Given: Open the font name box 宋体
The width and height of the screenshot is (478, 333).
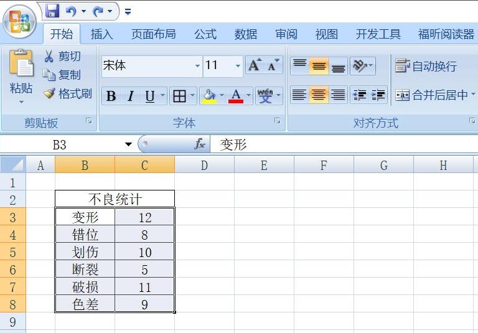Looking at the screenshot, I should pyautogui.click(x=151, y=65).
